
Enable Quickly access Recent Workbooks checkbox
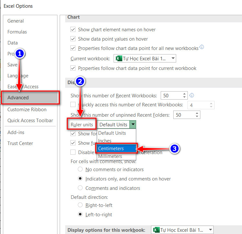pyautogui.click(x=73, y=104)
